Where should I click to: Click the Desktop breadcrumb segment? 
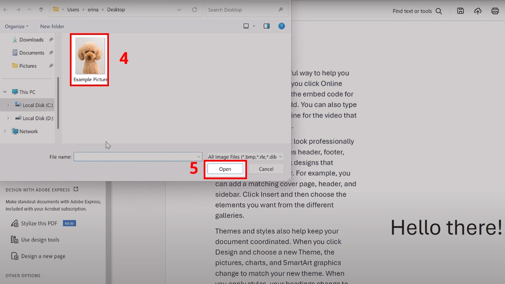click(116, 10)
